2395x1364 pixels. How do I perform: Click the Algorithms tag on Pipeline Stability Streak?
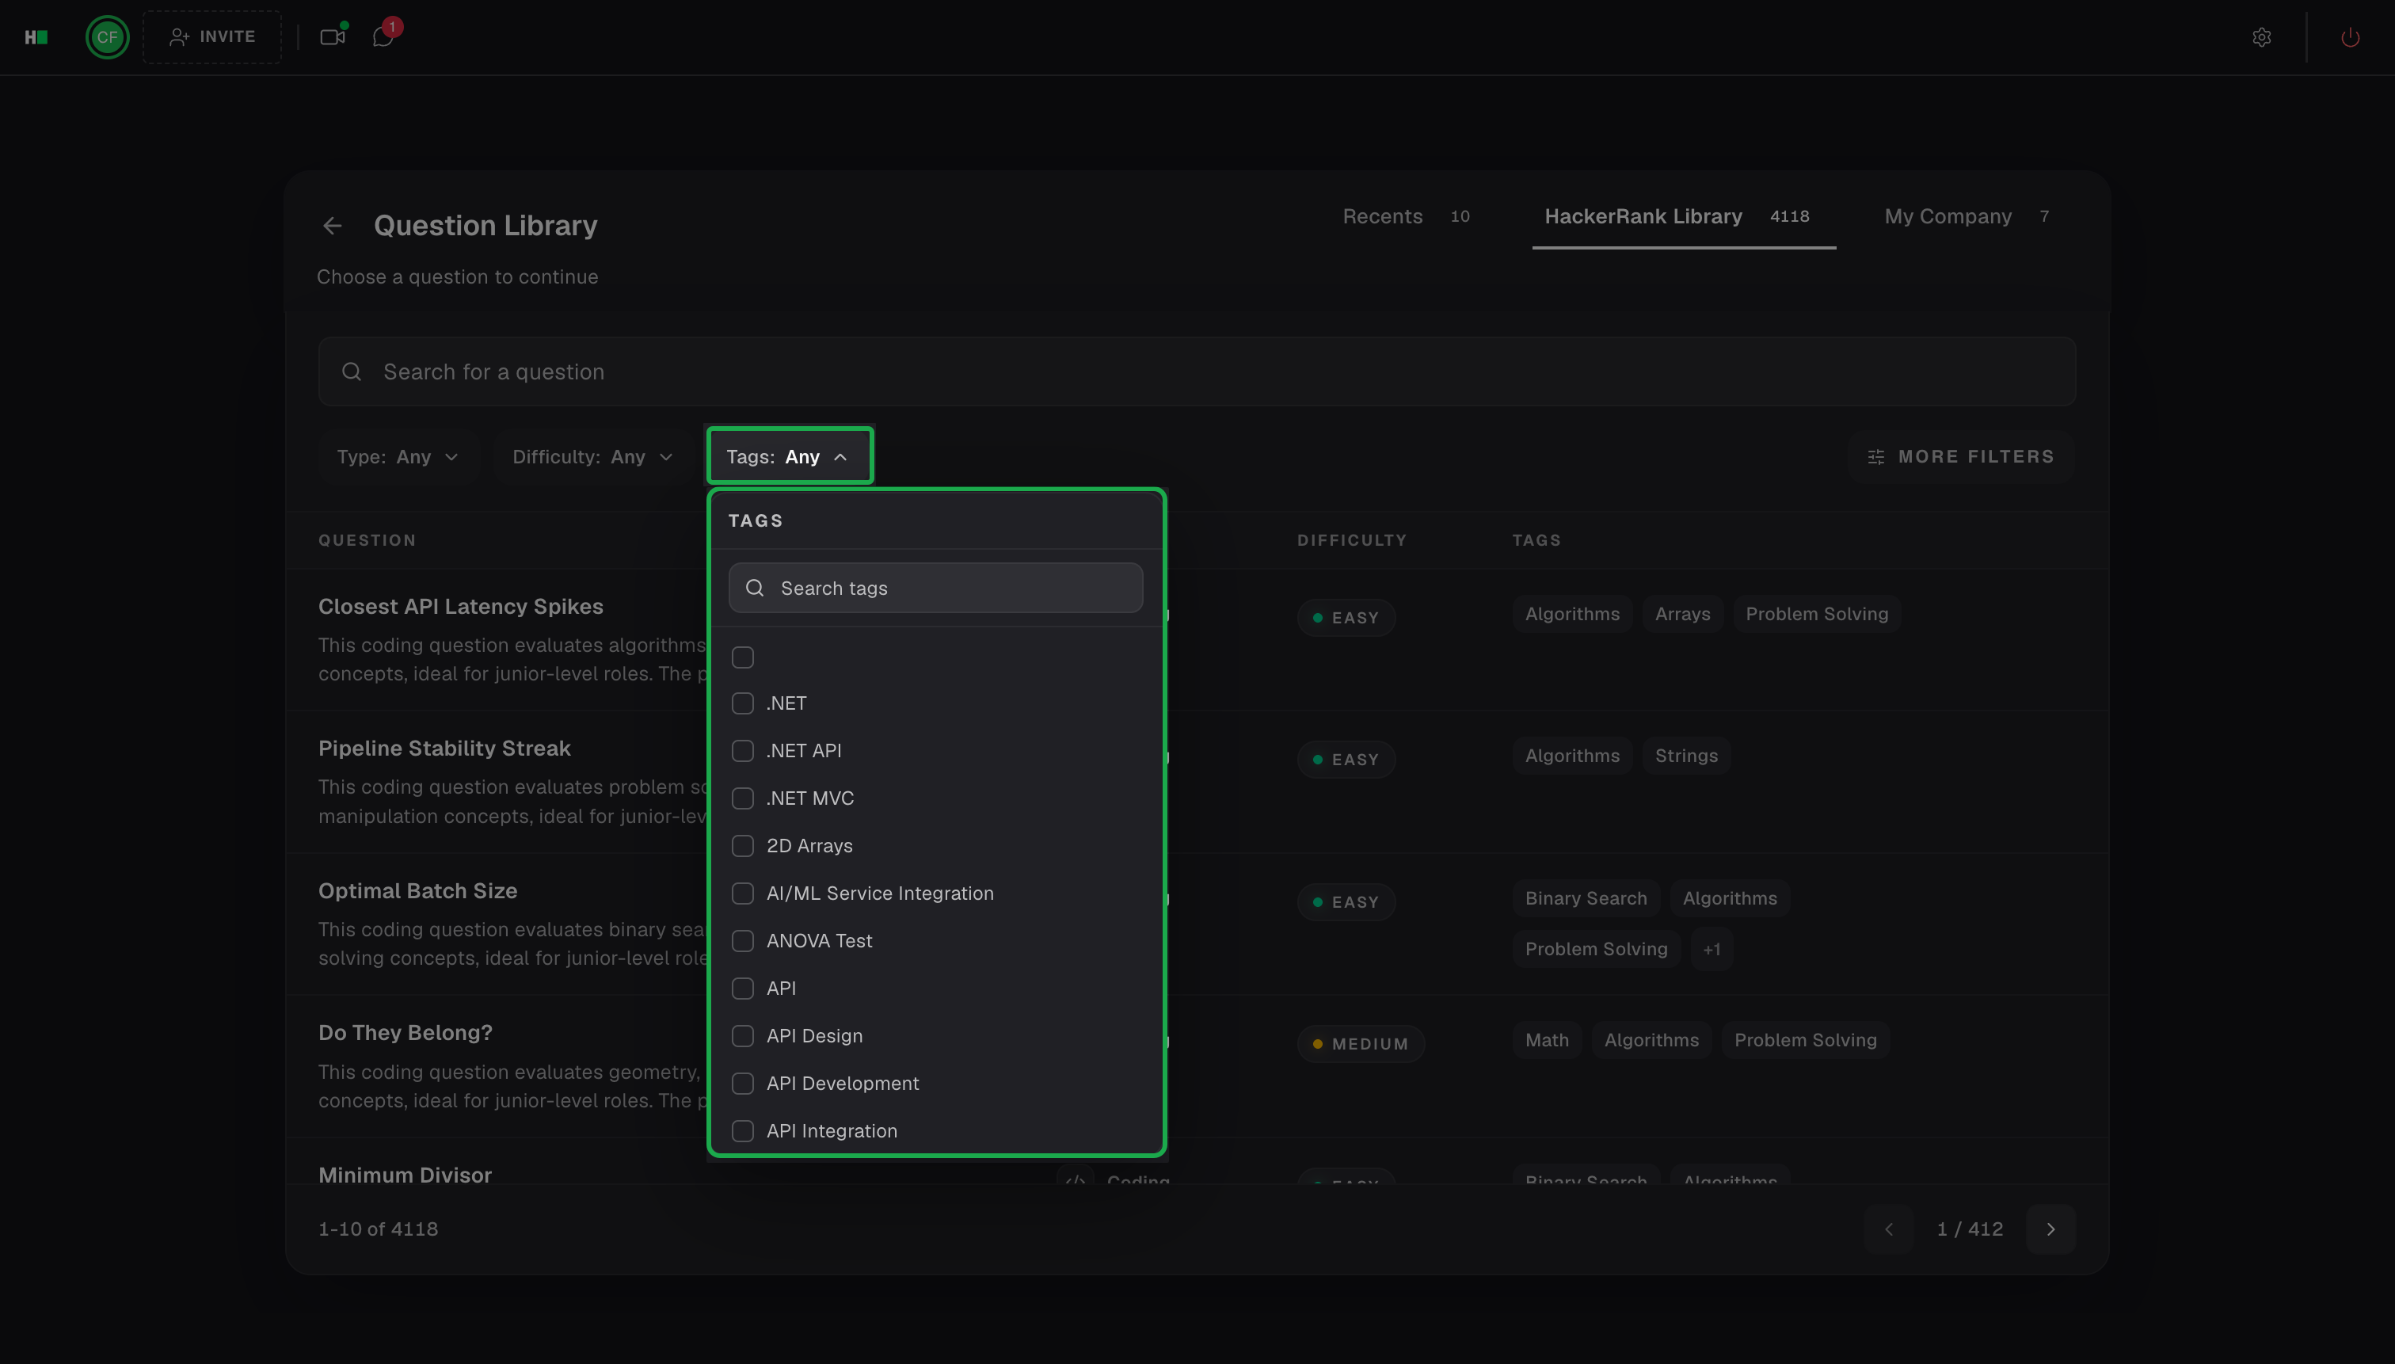(1571, 756)
